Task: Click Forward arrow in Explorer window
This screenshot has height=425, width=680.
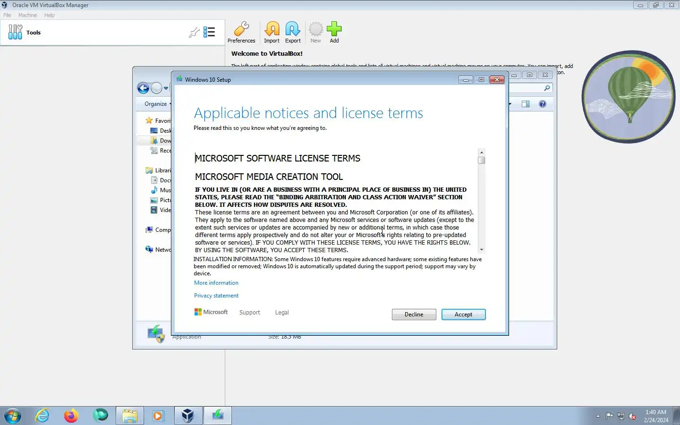Action: tap(156, 88)
